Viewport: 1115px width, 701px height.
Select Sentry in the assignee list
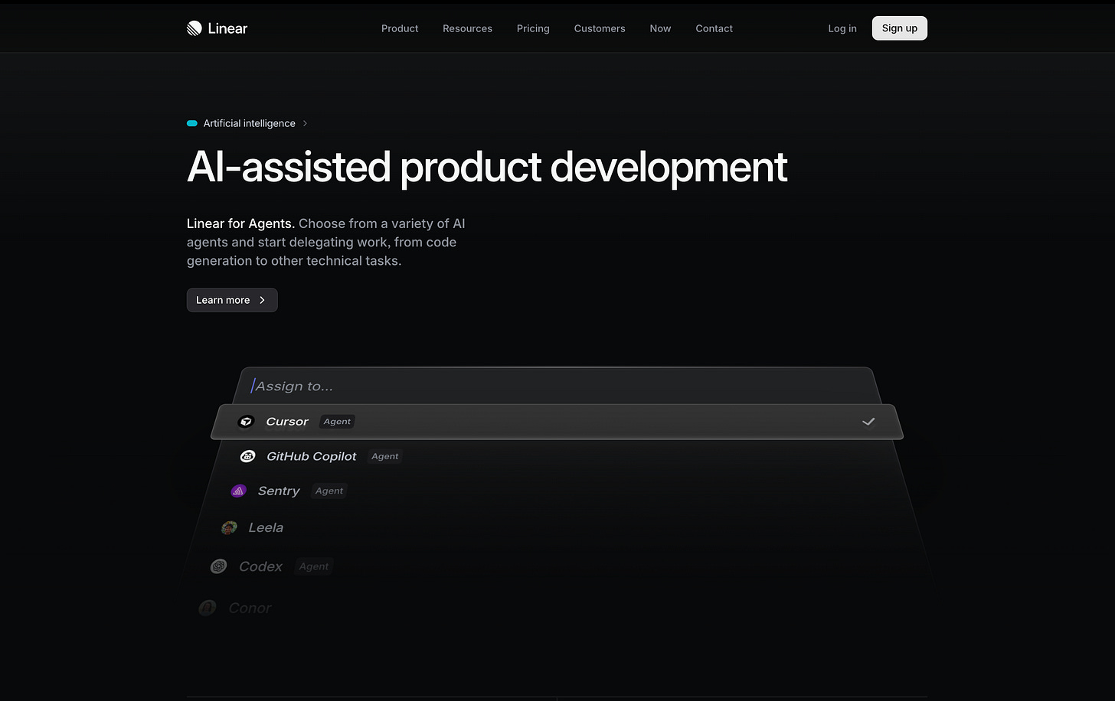tap(279, 491)
